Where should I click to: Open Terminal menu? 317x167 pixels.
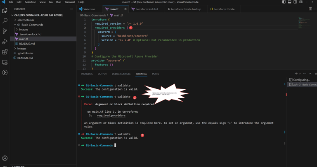point(70,2)
